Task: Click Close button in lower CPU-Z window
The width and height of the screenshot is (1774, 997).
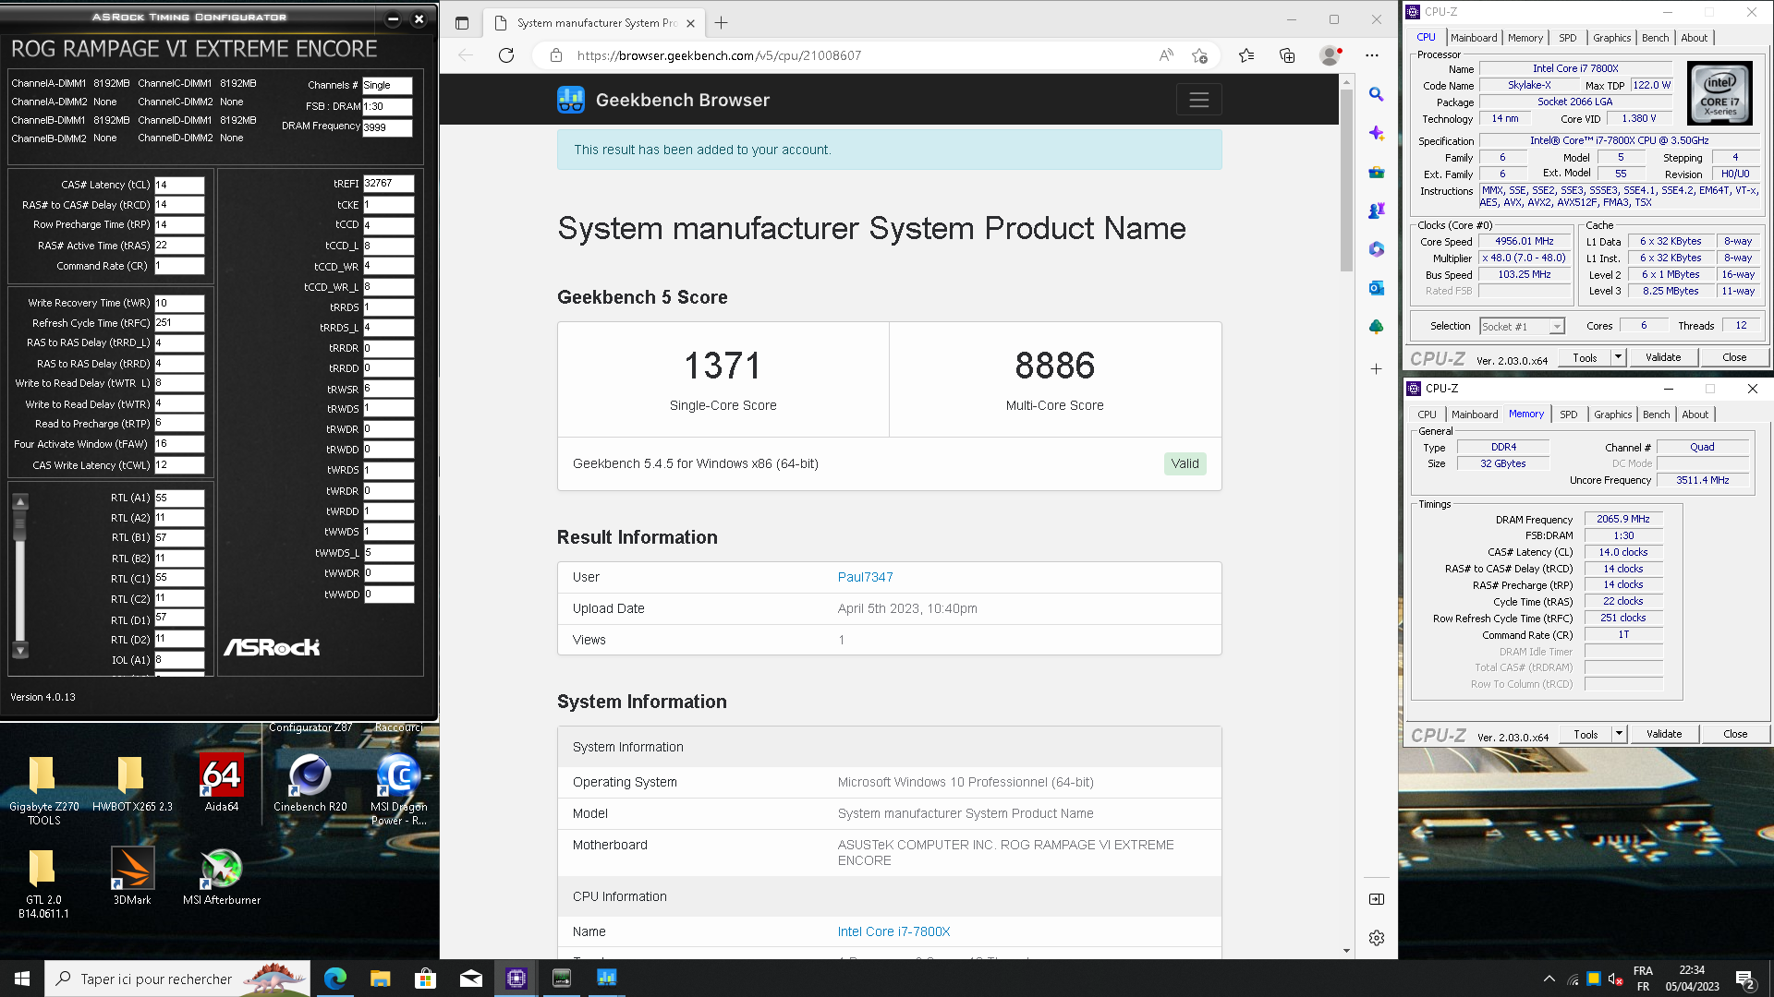Action: click(x=1735, y=734)
